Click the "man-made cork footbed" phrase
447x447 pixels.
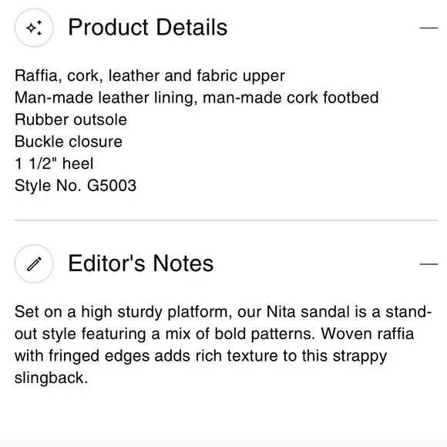[291, 98]
